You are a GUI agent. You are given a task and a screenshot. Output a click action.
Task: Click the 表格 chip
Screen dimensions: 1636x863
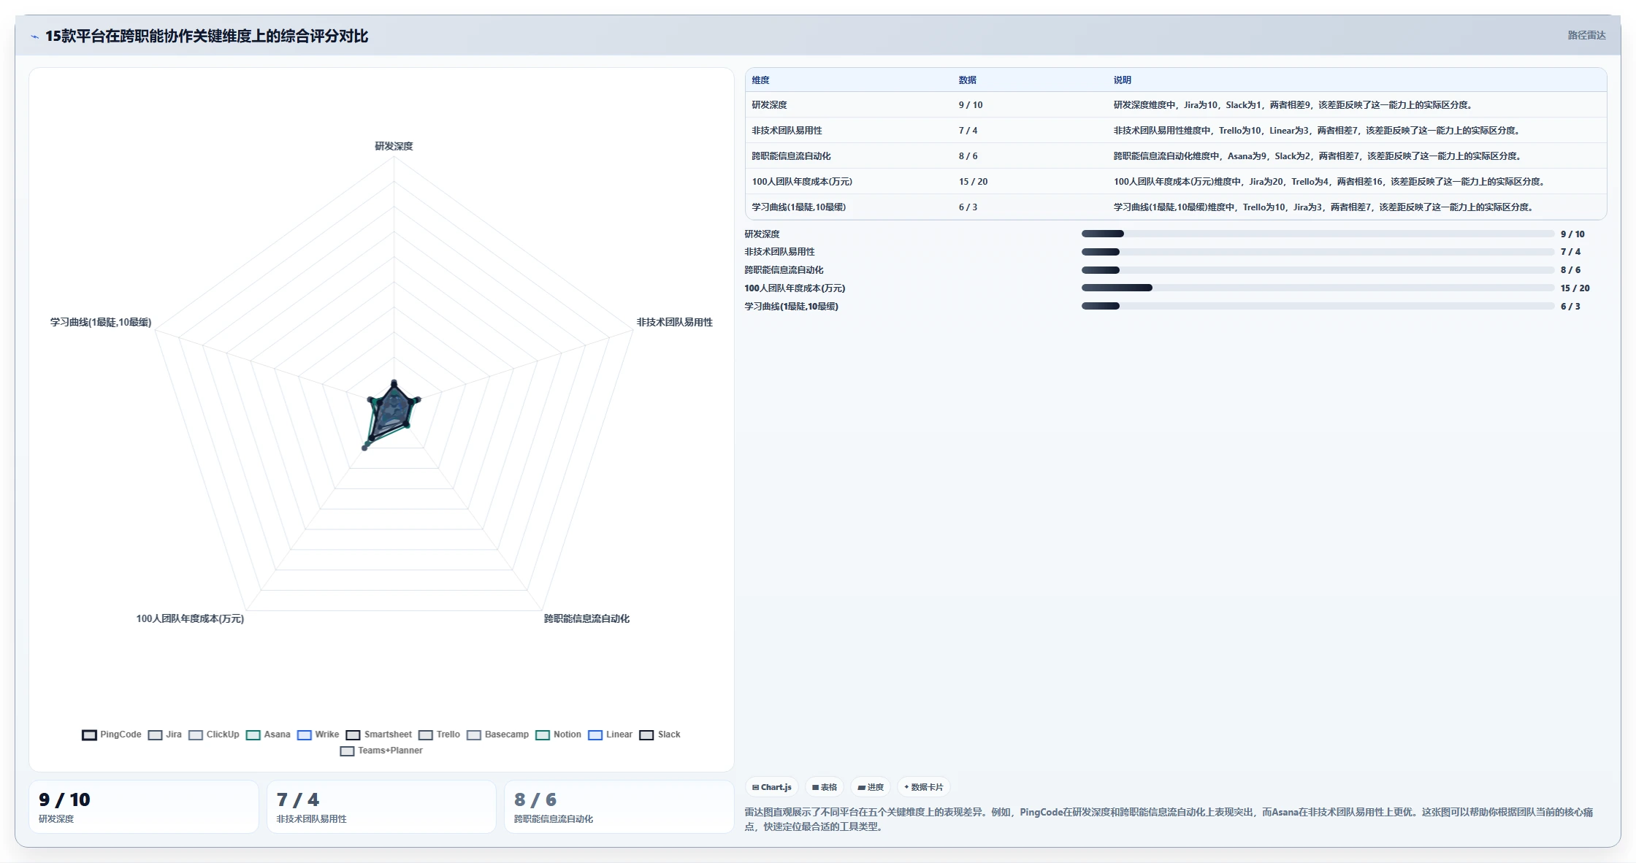[825, 787]
